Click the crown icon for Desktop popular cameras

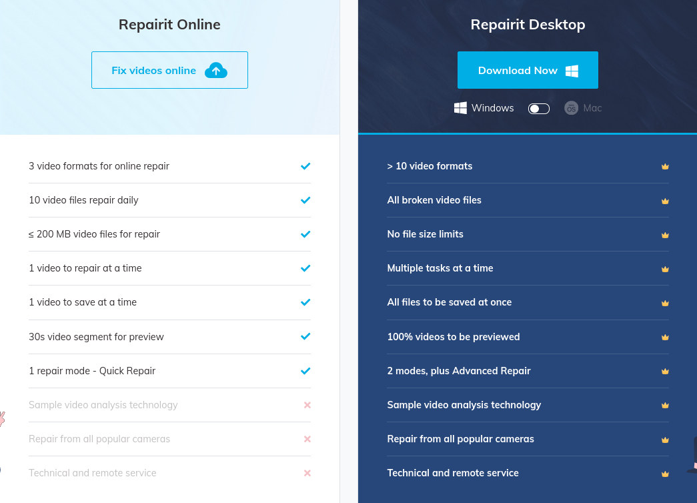665,440
